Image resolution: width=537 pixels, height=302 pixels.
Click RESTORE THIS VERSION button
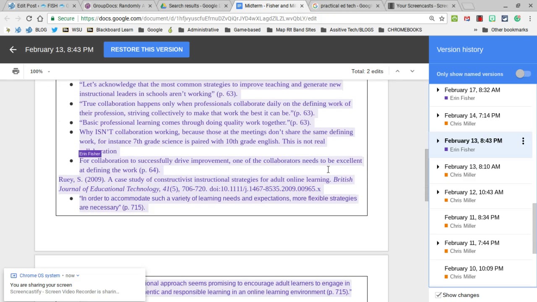pos(146,49)
